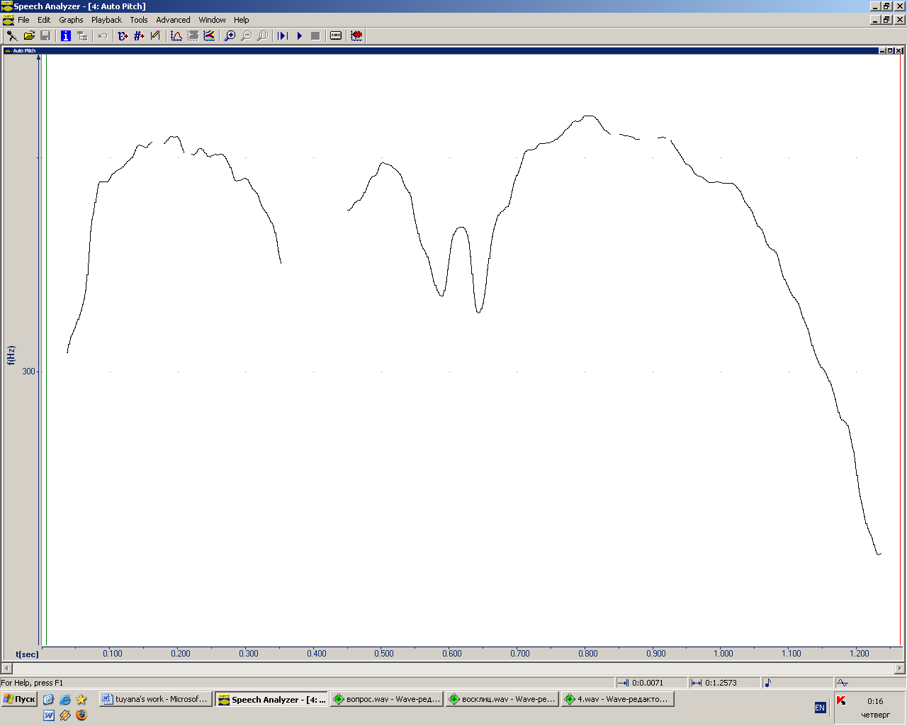This screenshot has height=726, width=907.
Task: Open a file using the folder icon
Action: click(x=29, y=35)
